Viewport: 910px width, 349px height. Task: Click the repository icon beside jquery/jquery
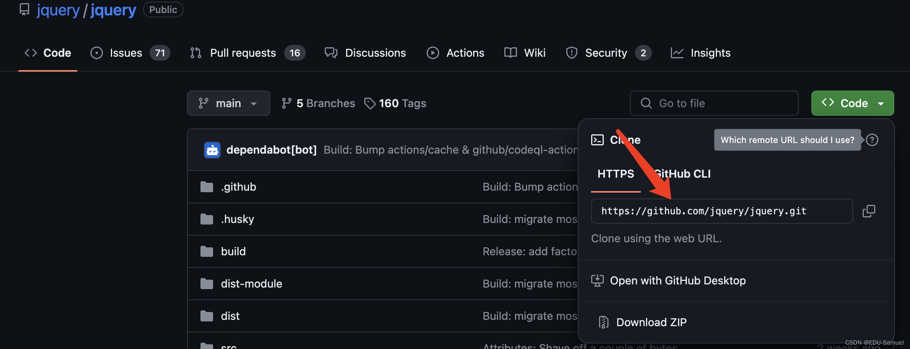24,9
